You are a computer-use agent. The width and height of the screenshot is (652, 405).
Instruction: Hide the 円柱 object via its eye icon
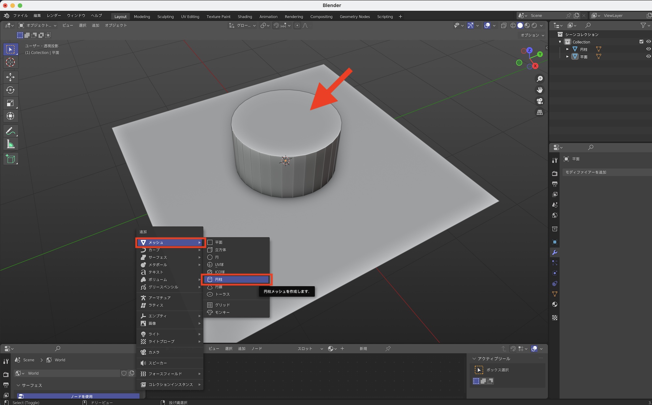click(648, 49)
